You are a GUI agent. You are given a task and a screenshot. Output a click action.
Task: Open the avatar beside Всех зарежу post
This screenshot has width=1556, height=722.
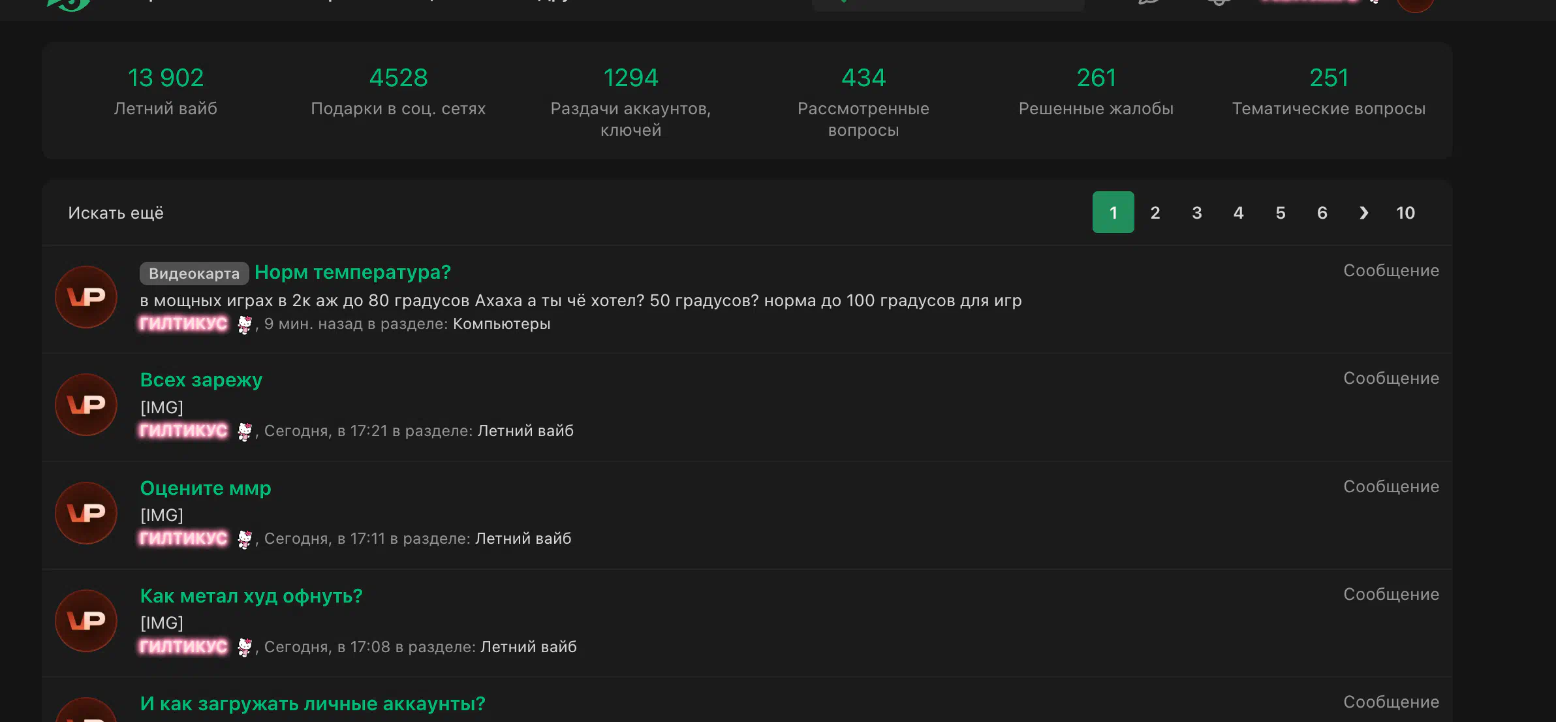point(86,405)
